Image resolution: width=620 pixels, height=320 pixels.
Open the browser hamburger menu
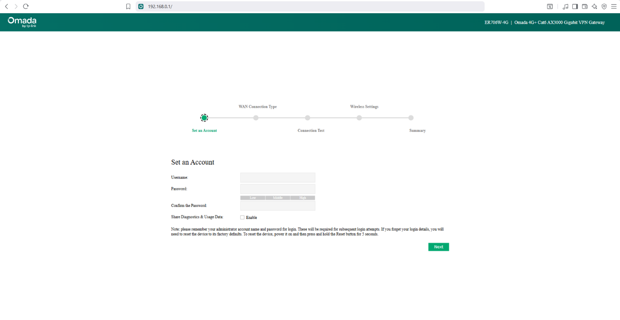(614, 7)
